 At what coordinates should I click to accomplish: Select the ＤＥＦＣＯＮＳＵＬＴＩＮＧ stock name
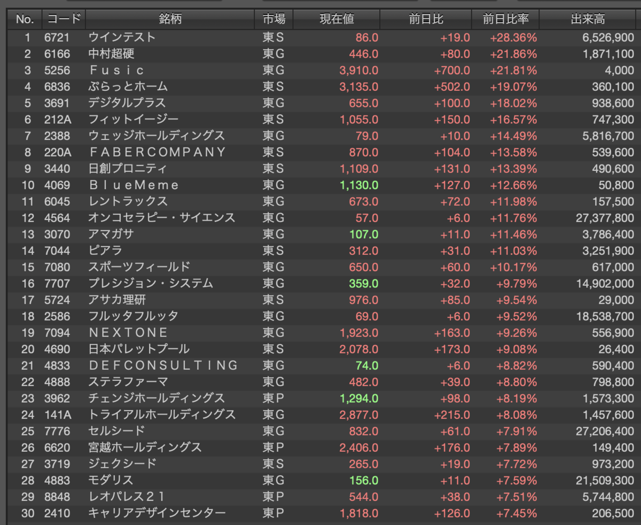tap(163, 366)
